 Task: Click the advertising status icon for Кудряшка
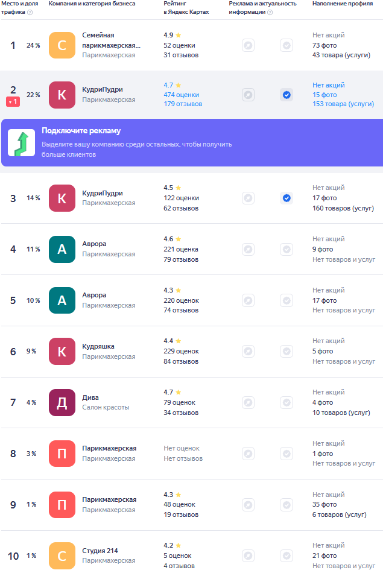point(248,352)
